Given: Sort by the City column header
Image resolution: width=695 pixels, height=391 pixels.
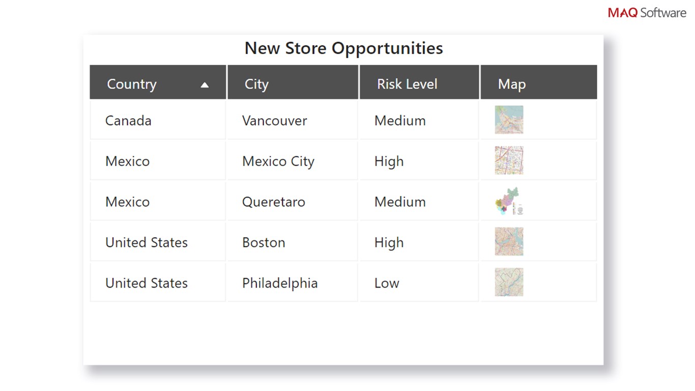Looking at the screenshot, I should 256,84.
